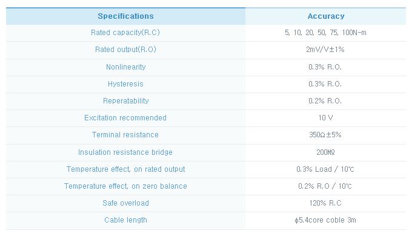Viewport: 409px width, 251px height.
Task: Click the 350Ω±5% value cell
Action: (325, 135)
